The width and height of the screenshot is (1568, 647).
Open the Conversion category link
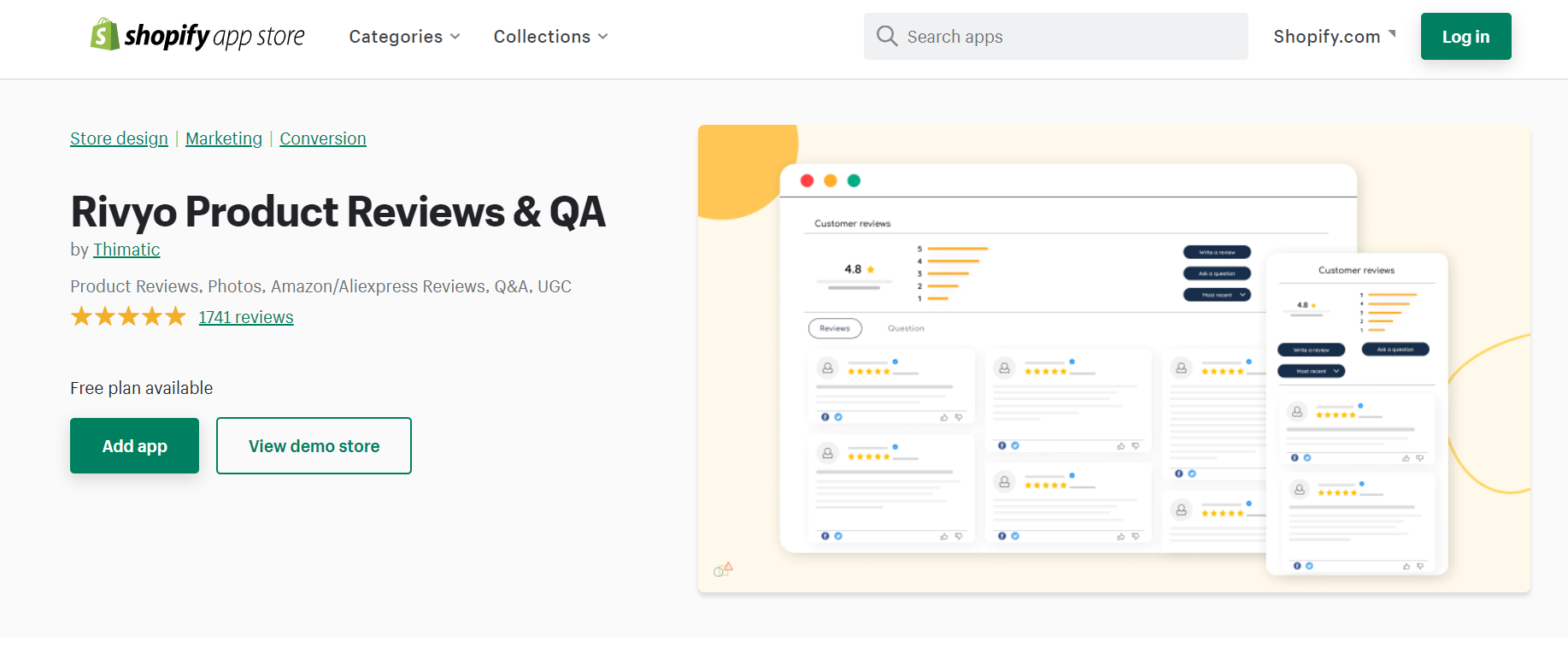323,138
